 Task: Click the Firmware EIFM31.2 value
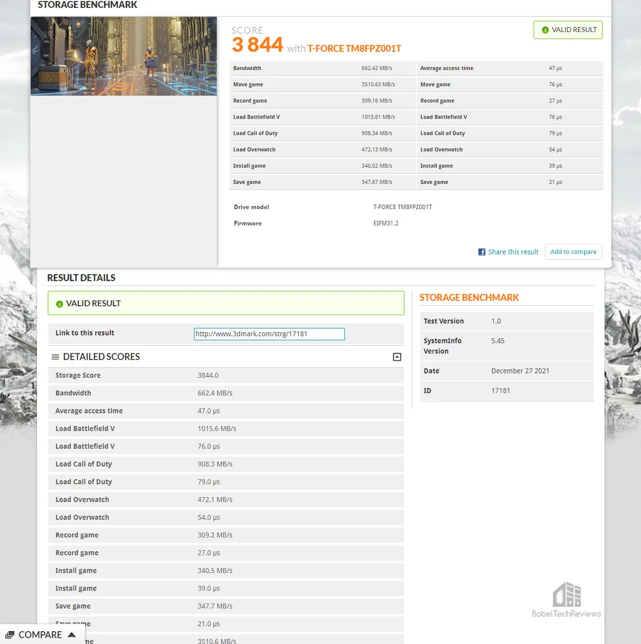386,223
